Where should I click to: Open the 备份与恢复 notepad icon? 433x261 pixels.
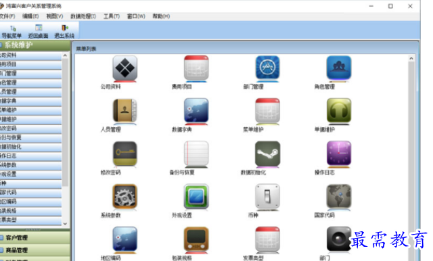196,153
